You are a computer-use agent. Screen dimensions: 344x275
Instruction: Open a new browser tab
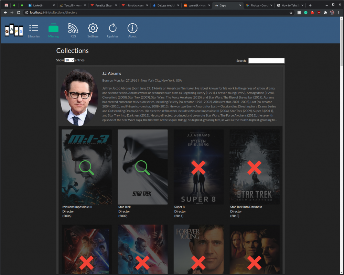tap(310, 5)
